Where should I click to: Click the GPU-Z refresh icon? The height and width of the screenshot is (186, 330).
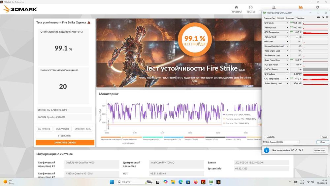[323, 18]
